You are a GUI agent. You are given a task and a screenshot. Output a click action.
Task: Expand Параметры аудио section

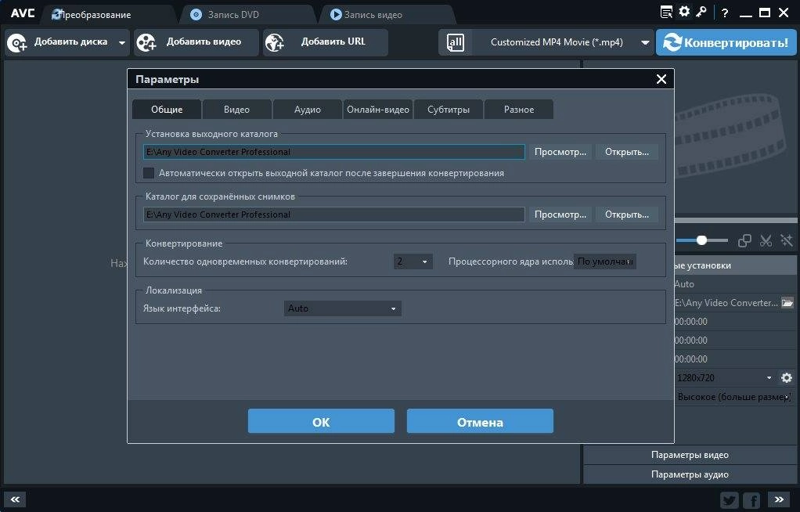click(x=690, y=474)
